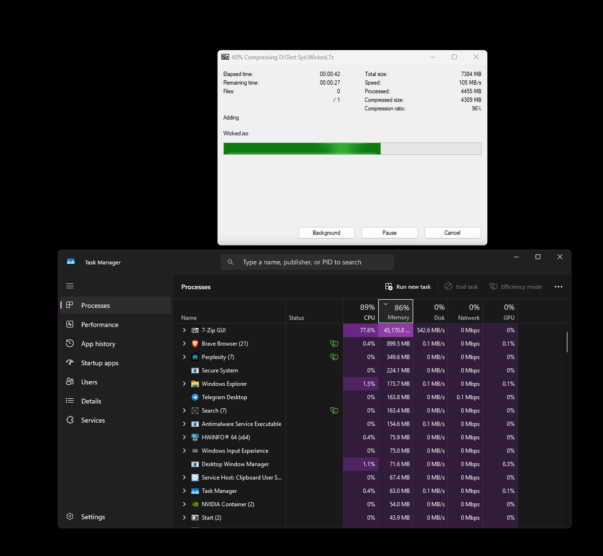This screenshot has height=556, width=603.
Task: Open the Users page
Action: [116, 382]
